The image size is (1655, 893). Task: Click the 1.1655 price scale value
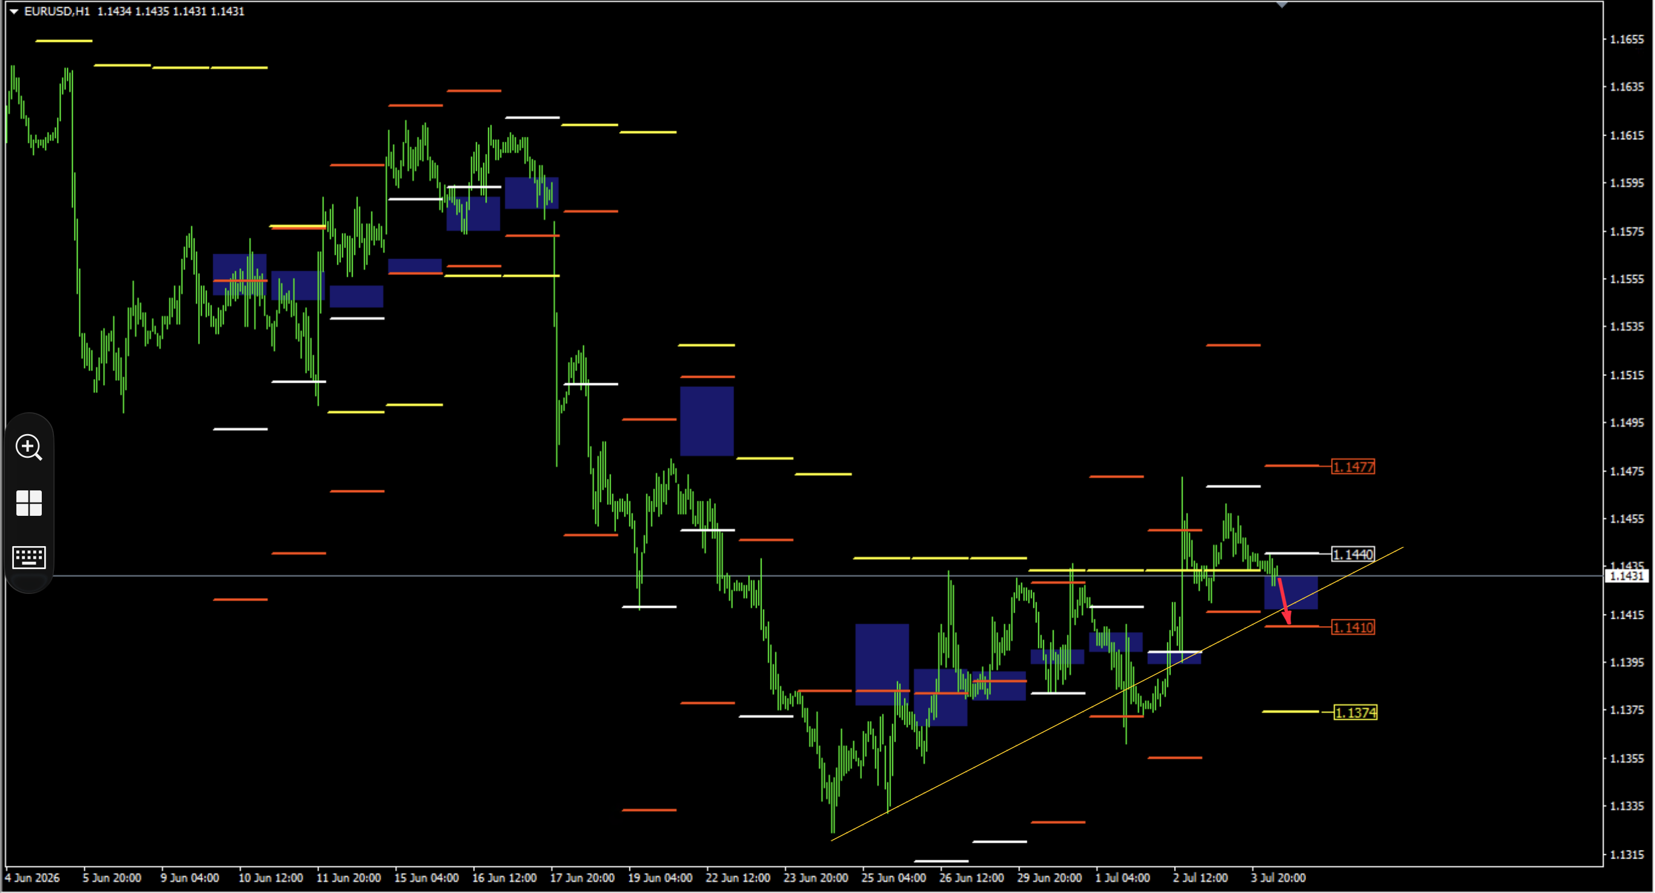(1627, 39)
